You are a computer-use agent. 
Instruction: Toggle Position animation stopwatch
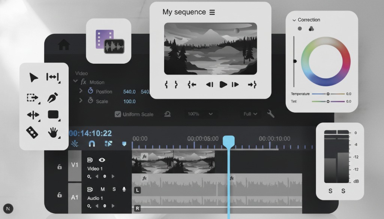90,91
